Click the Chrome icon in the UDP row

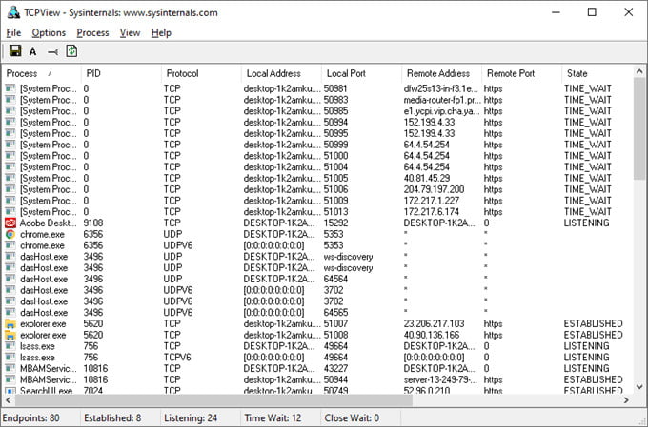[x=10, y=234]
